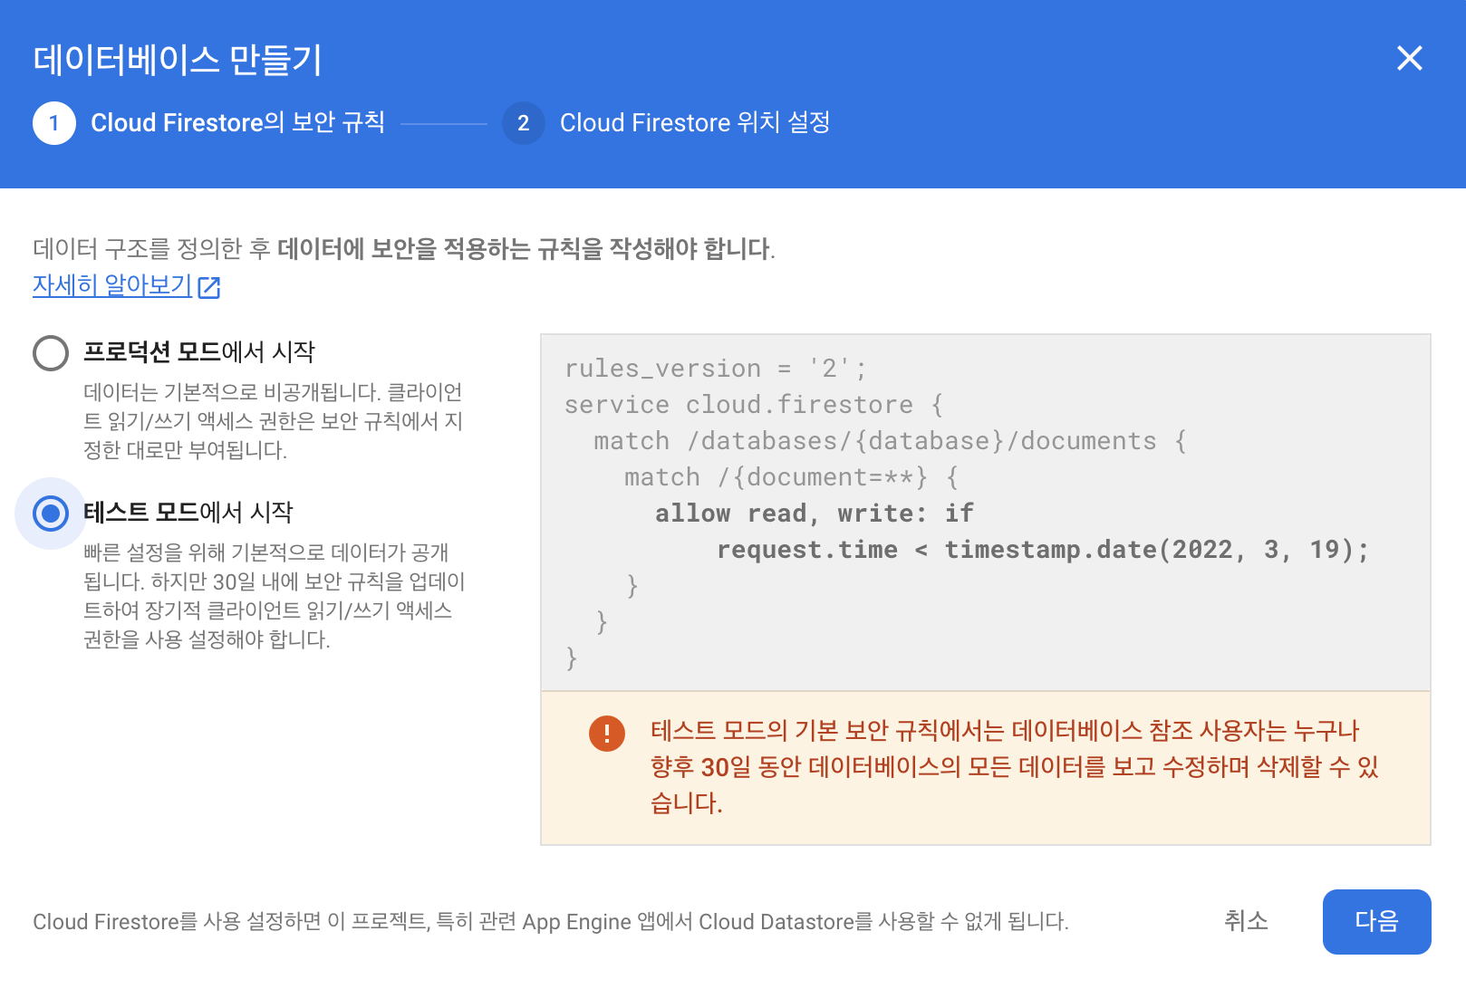The height and width of the screenshot is (989, 1466).
Task: Open the 자세히 알아보기 link
Action: point(112,285)
